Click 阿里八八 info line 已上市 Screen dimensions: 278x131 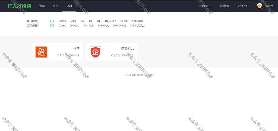[x=122, y=55]
